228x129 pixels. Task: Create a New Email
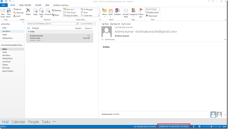point(3,13)
